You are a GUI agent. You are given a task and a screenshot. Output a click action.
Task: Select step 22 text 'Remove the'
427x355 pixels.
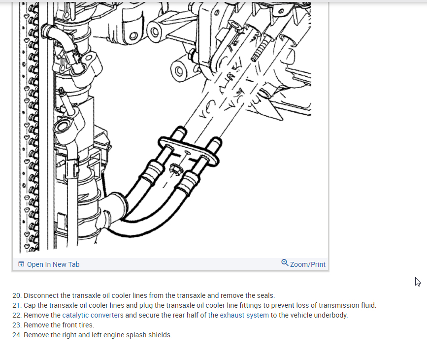(42, 315)
